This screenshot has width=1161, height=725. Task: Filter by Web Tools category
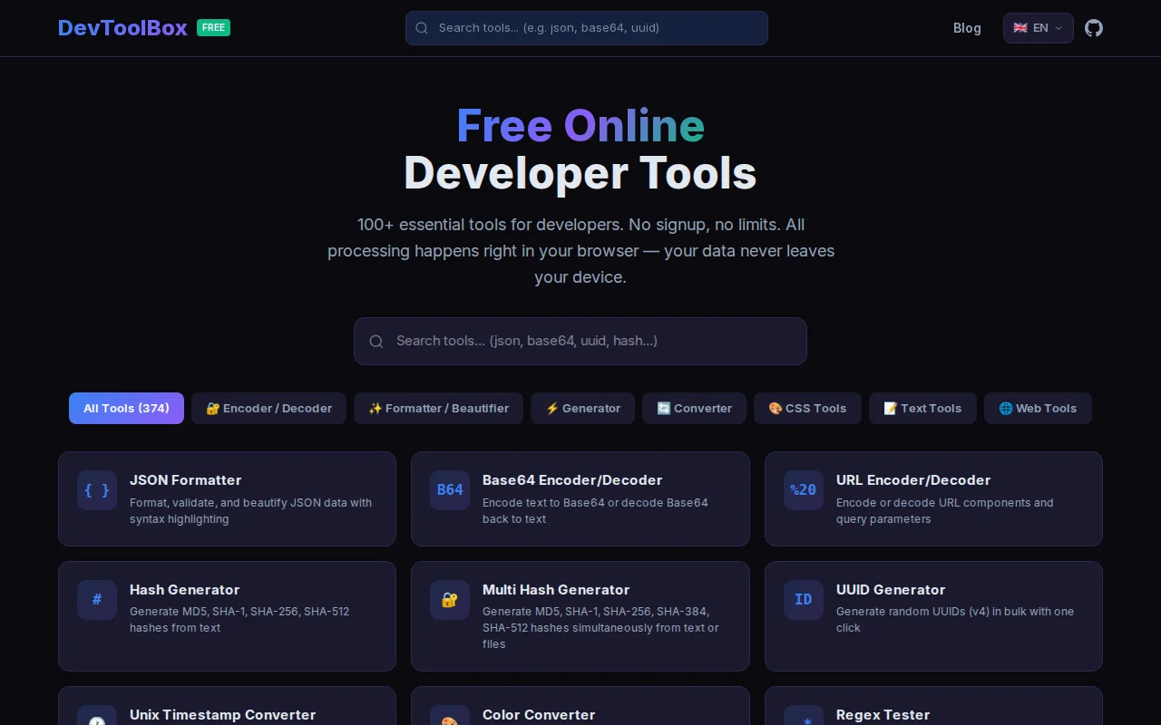1038,409
